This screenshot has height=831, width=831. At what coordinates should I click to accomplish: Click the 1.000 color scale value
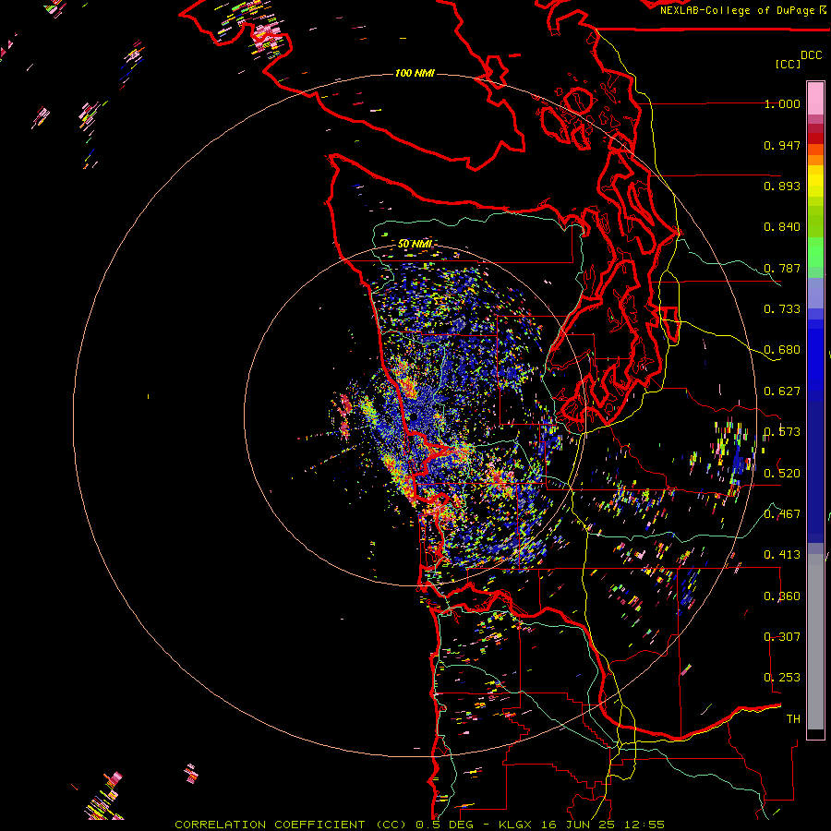(782, 103)
